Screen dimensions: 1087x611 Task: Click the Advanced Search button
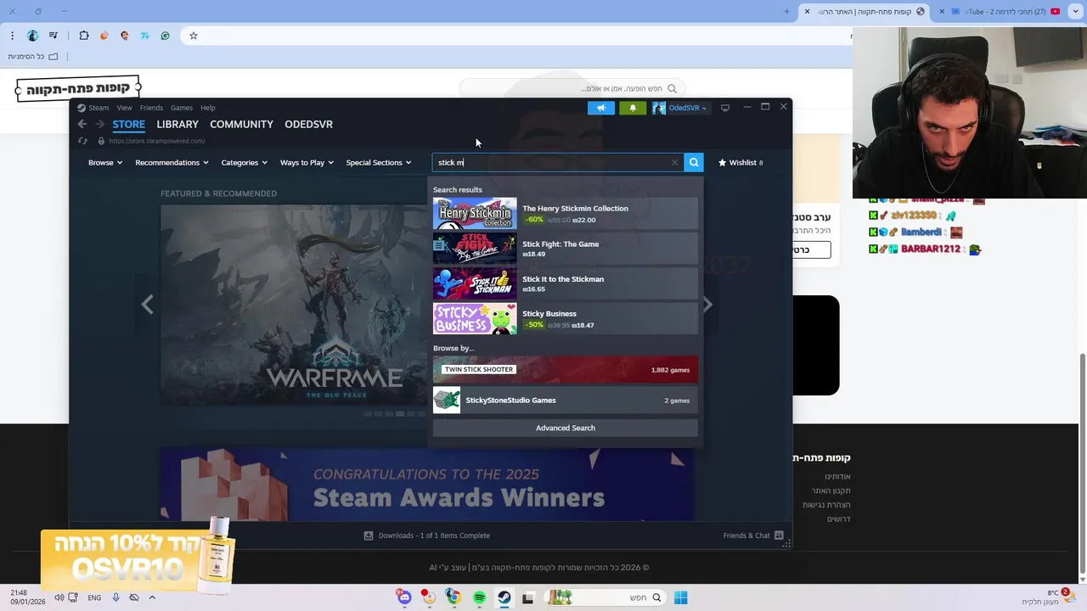pyautogui.click(x=566, y=428)
